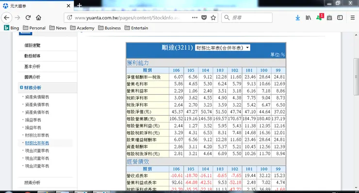Image resolution: width=359 pixels, height=193 pixels.
Task: Open a new tab with plus
Action: pos(80,5)
